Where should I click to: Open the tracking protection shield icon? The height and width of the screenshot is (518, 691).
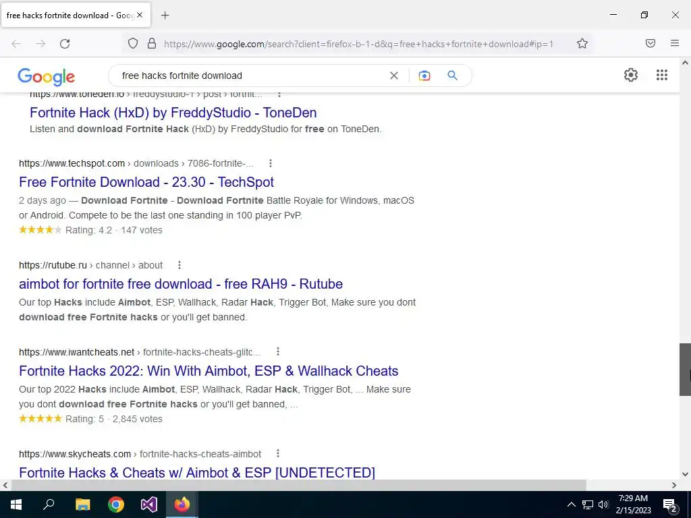click(x=133, y=43)
